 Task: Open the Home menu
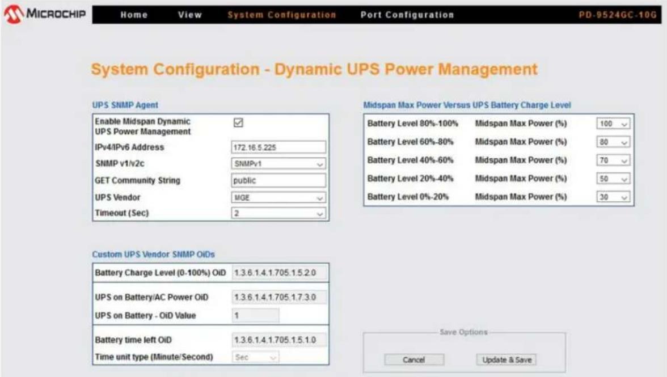tap(134, 15)
